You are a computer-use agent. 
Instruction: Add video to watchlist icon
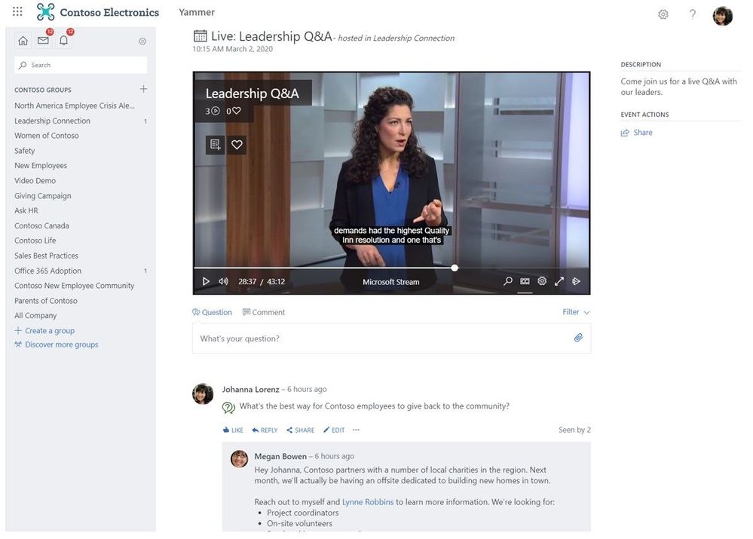[x=215, y=144]
